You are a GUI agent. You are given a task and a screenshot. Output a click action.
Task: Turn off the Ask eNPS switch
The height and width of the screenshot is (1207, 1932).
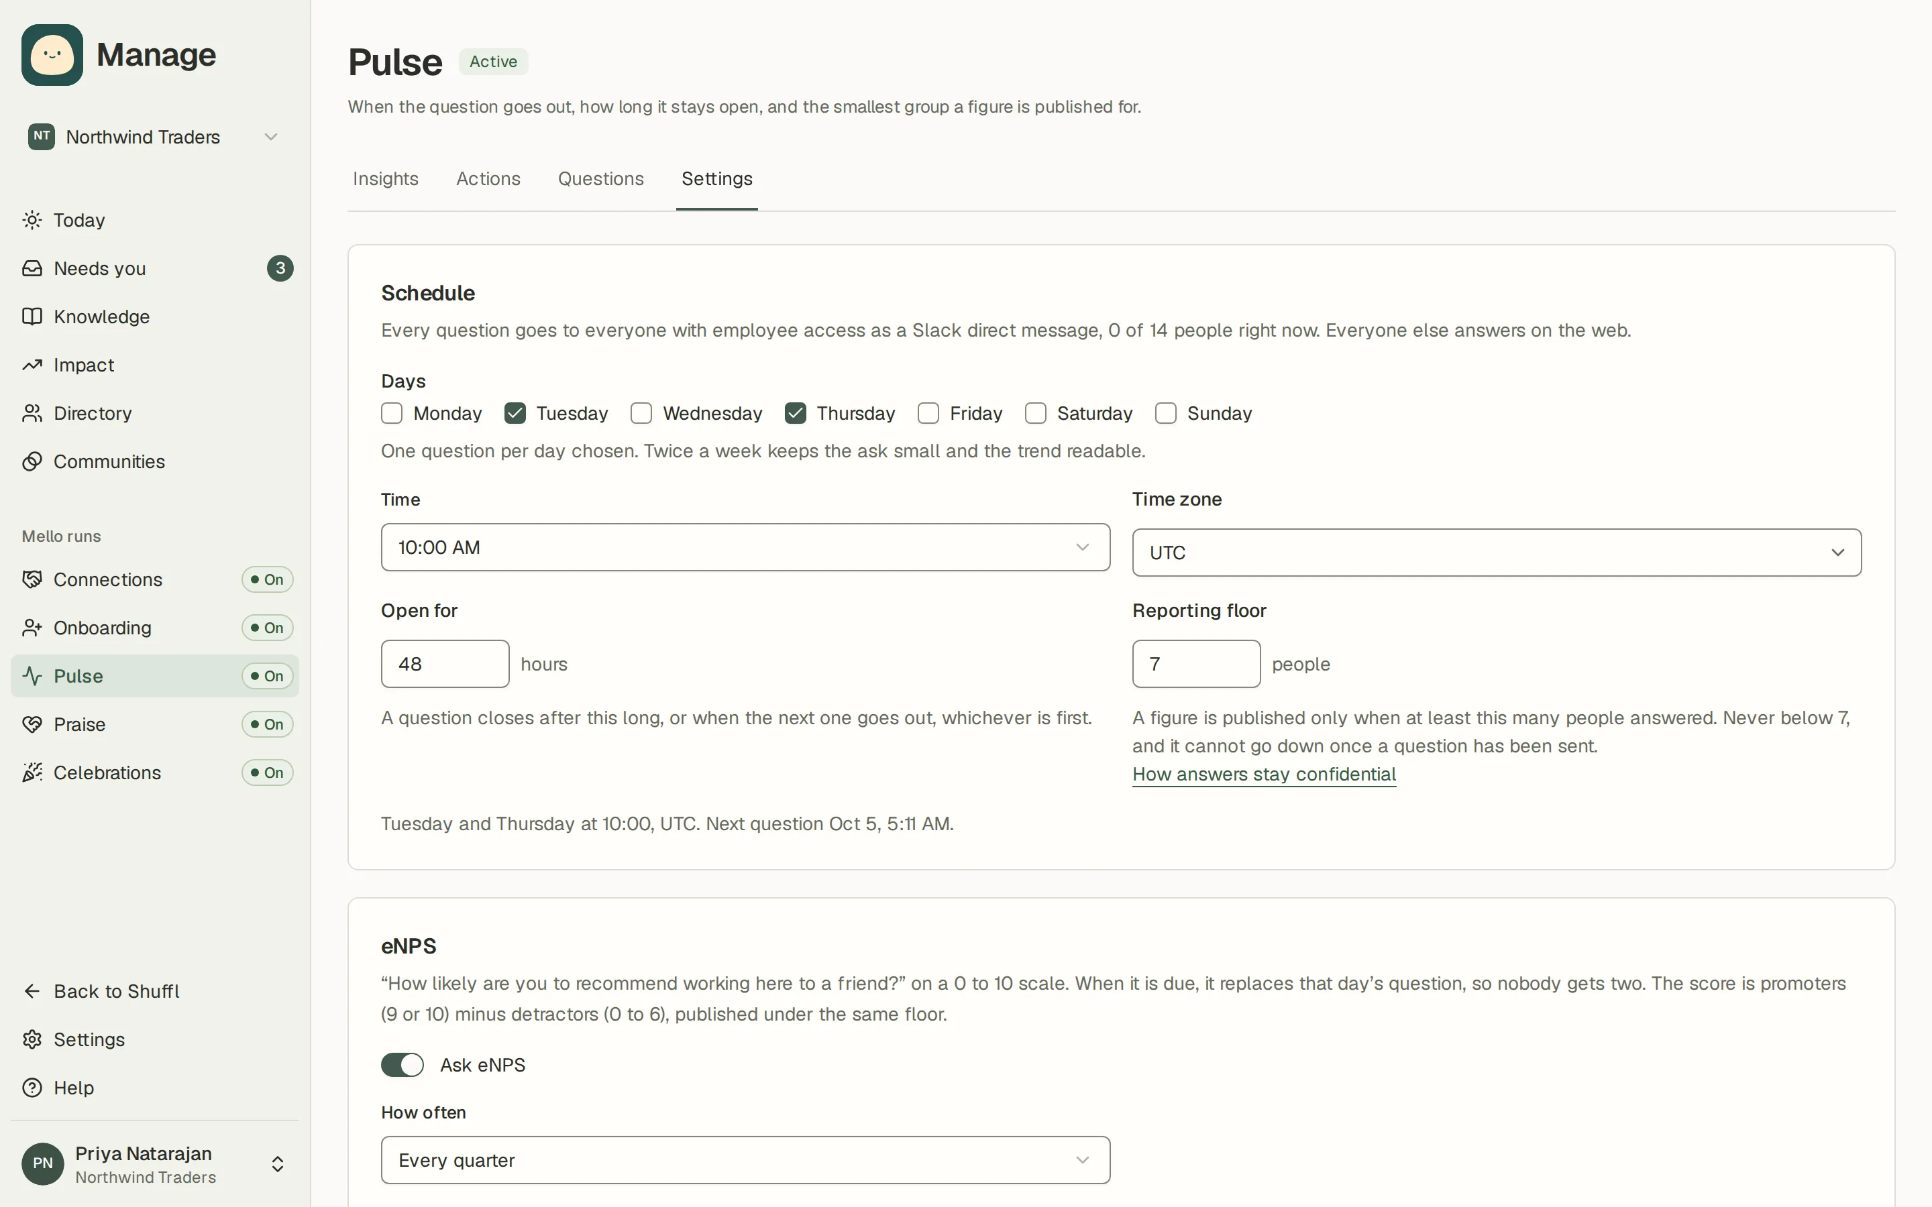[402, 1065]
